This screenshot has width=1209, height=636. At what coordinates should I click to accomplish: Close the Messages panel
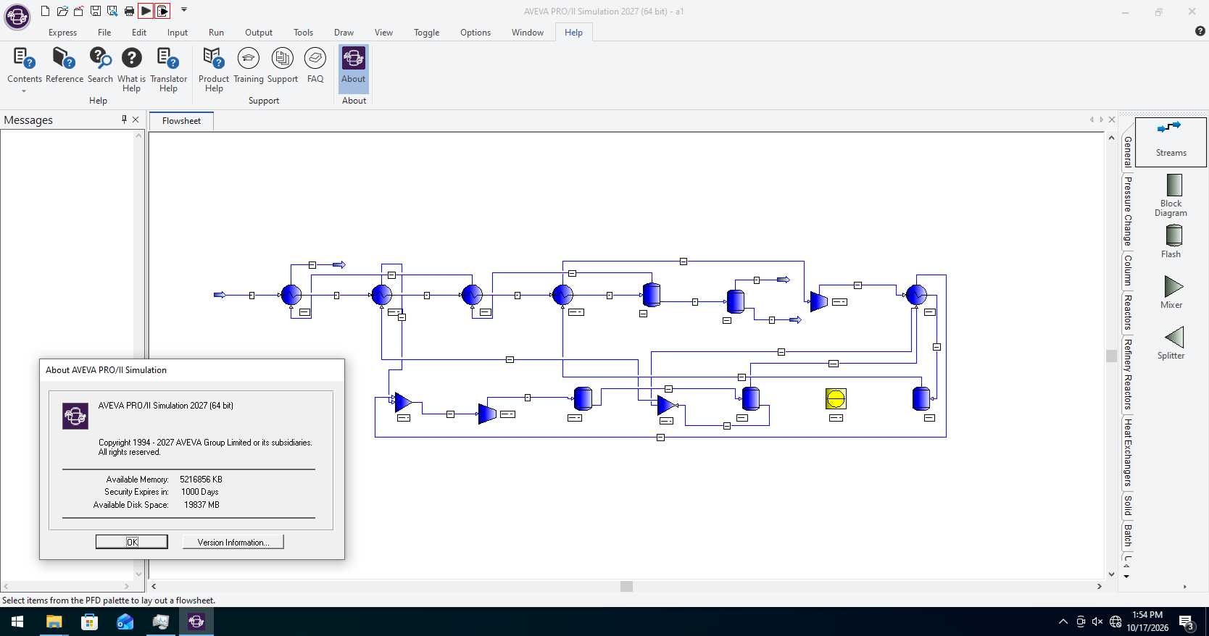[x=136, y=120]
